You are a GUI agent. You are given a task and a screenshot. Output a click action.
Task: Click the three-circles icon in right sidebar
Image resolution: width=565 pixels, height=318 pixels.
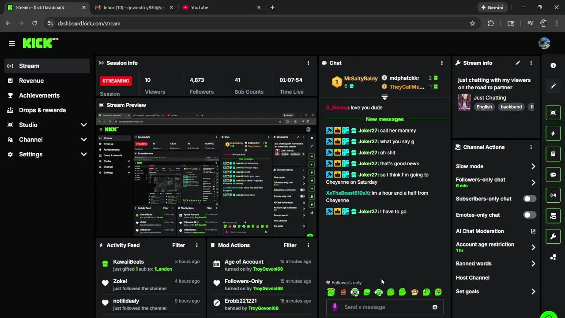point(553,257)
